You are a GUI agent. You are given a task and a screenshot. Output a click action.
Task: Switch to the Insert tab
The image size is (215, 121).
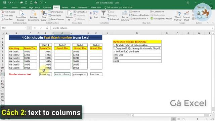tap(23, 7)
